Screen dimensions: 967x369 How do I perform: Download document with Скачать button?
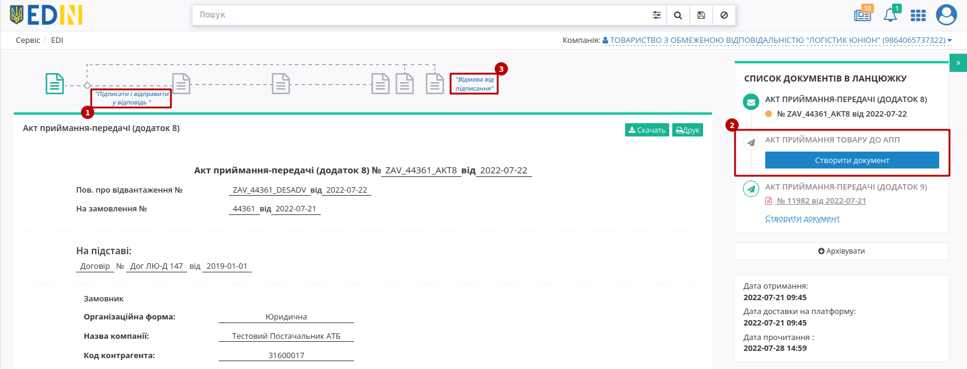coord(647,130)
